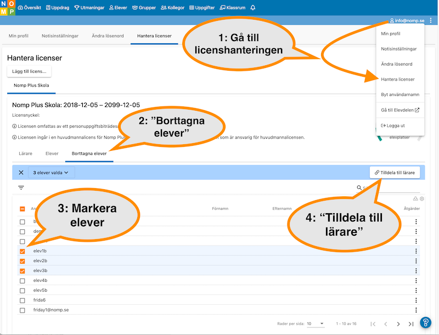This screenshot has width=439, height=335.
Task: Switch to the Lärare tab
Action: pyautogui.click(x=25, y=154)
